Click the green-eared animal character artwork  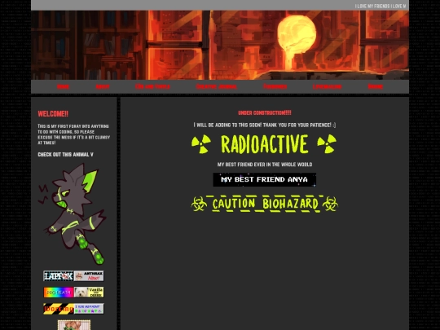[x=72, y=213]
